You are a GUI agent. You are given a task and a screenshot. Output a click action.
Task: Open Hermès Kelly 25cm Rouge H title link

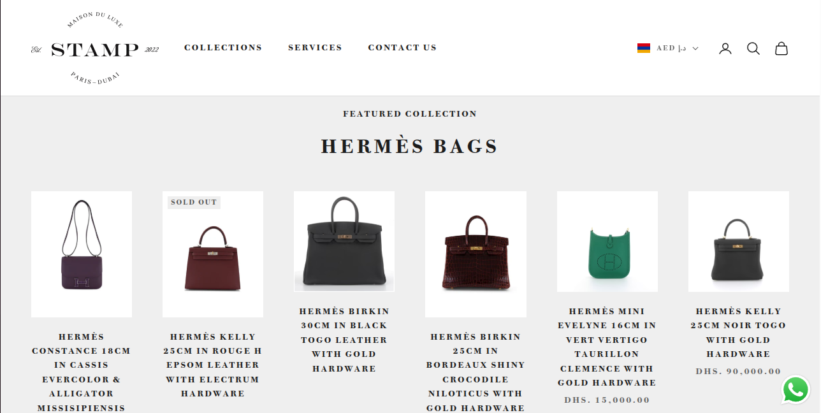(x=213, y=365)
